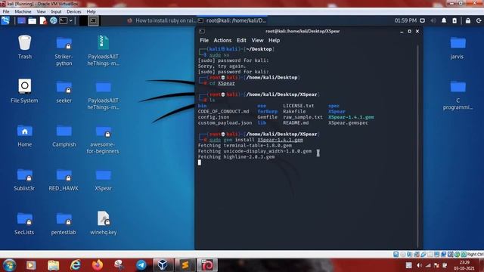Open VirtualBox Machine menu
The height and width of the screenshot is (272, 484).
23,12
